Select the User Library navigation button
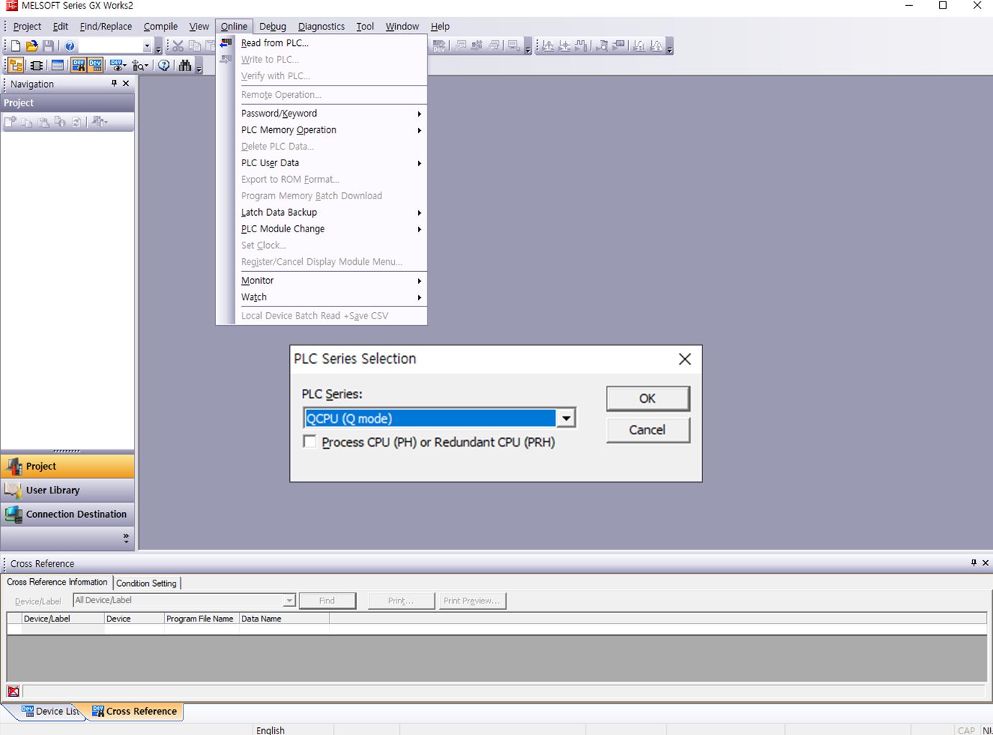993x735 pixels. pos(68,490)
